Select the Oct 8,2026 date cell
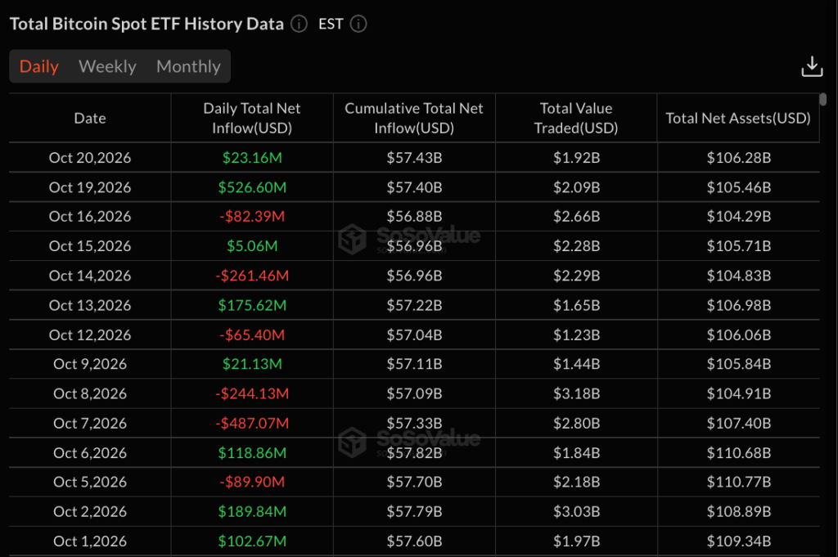This screenshot has height=557, width=838. tap(90, 393)
